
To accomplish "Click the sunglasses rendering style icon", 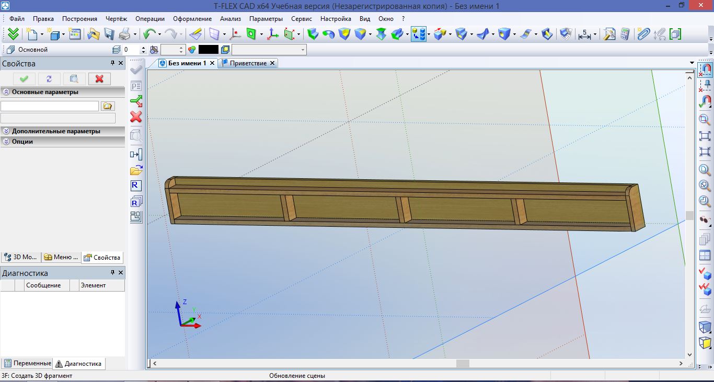I will click(705, 219).
